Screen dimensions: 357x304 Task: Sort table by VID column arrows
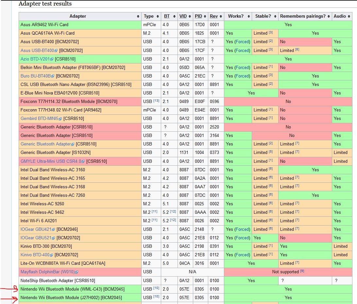[x=189, y=16]
